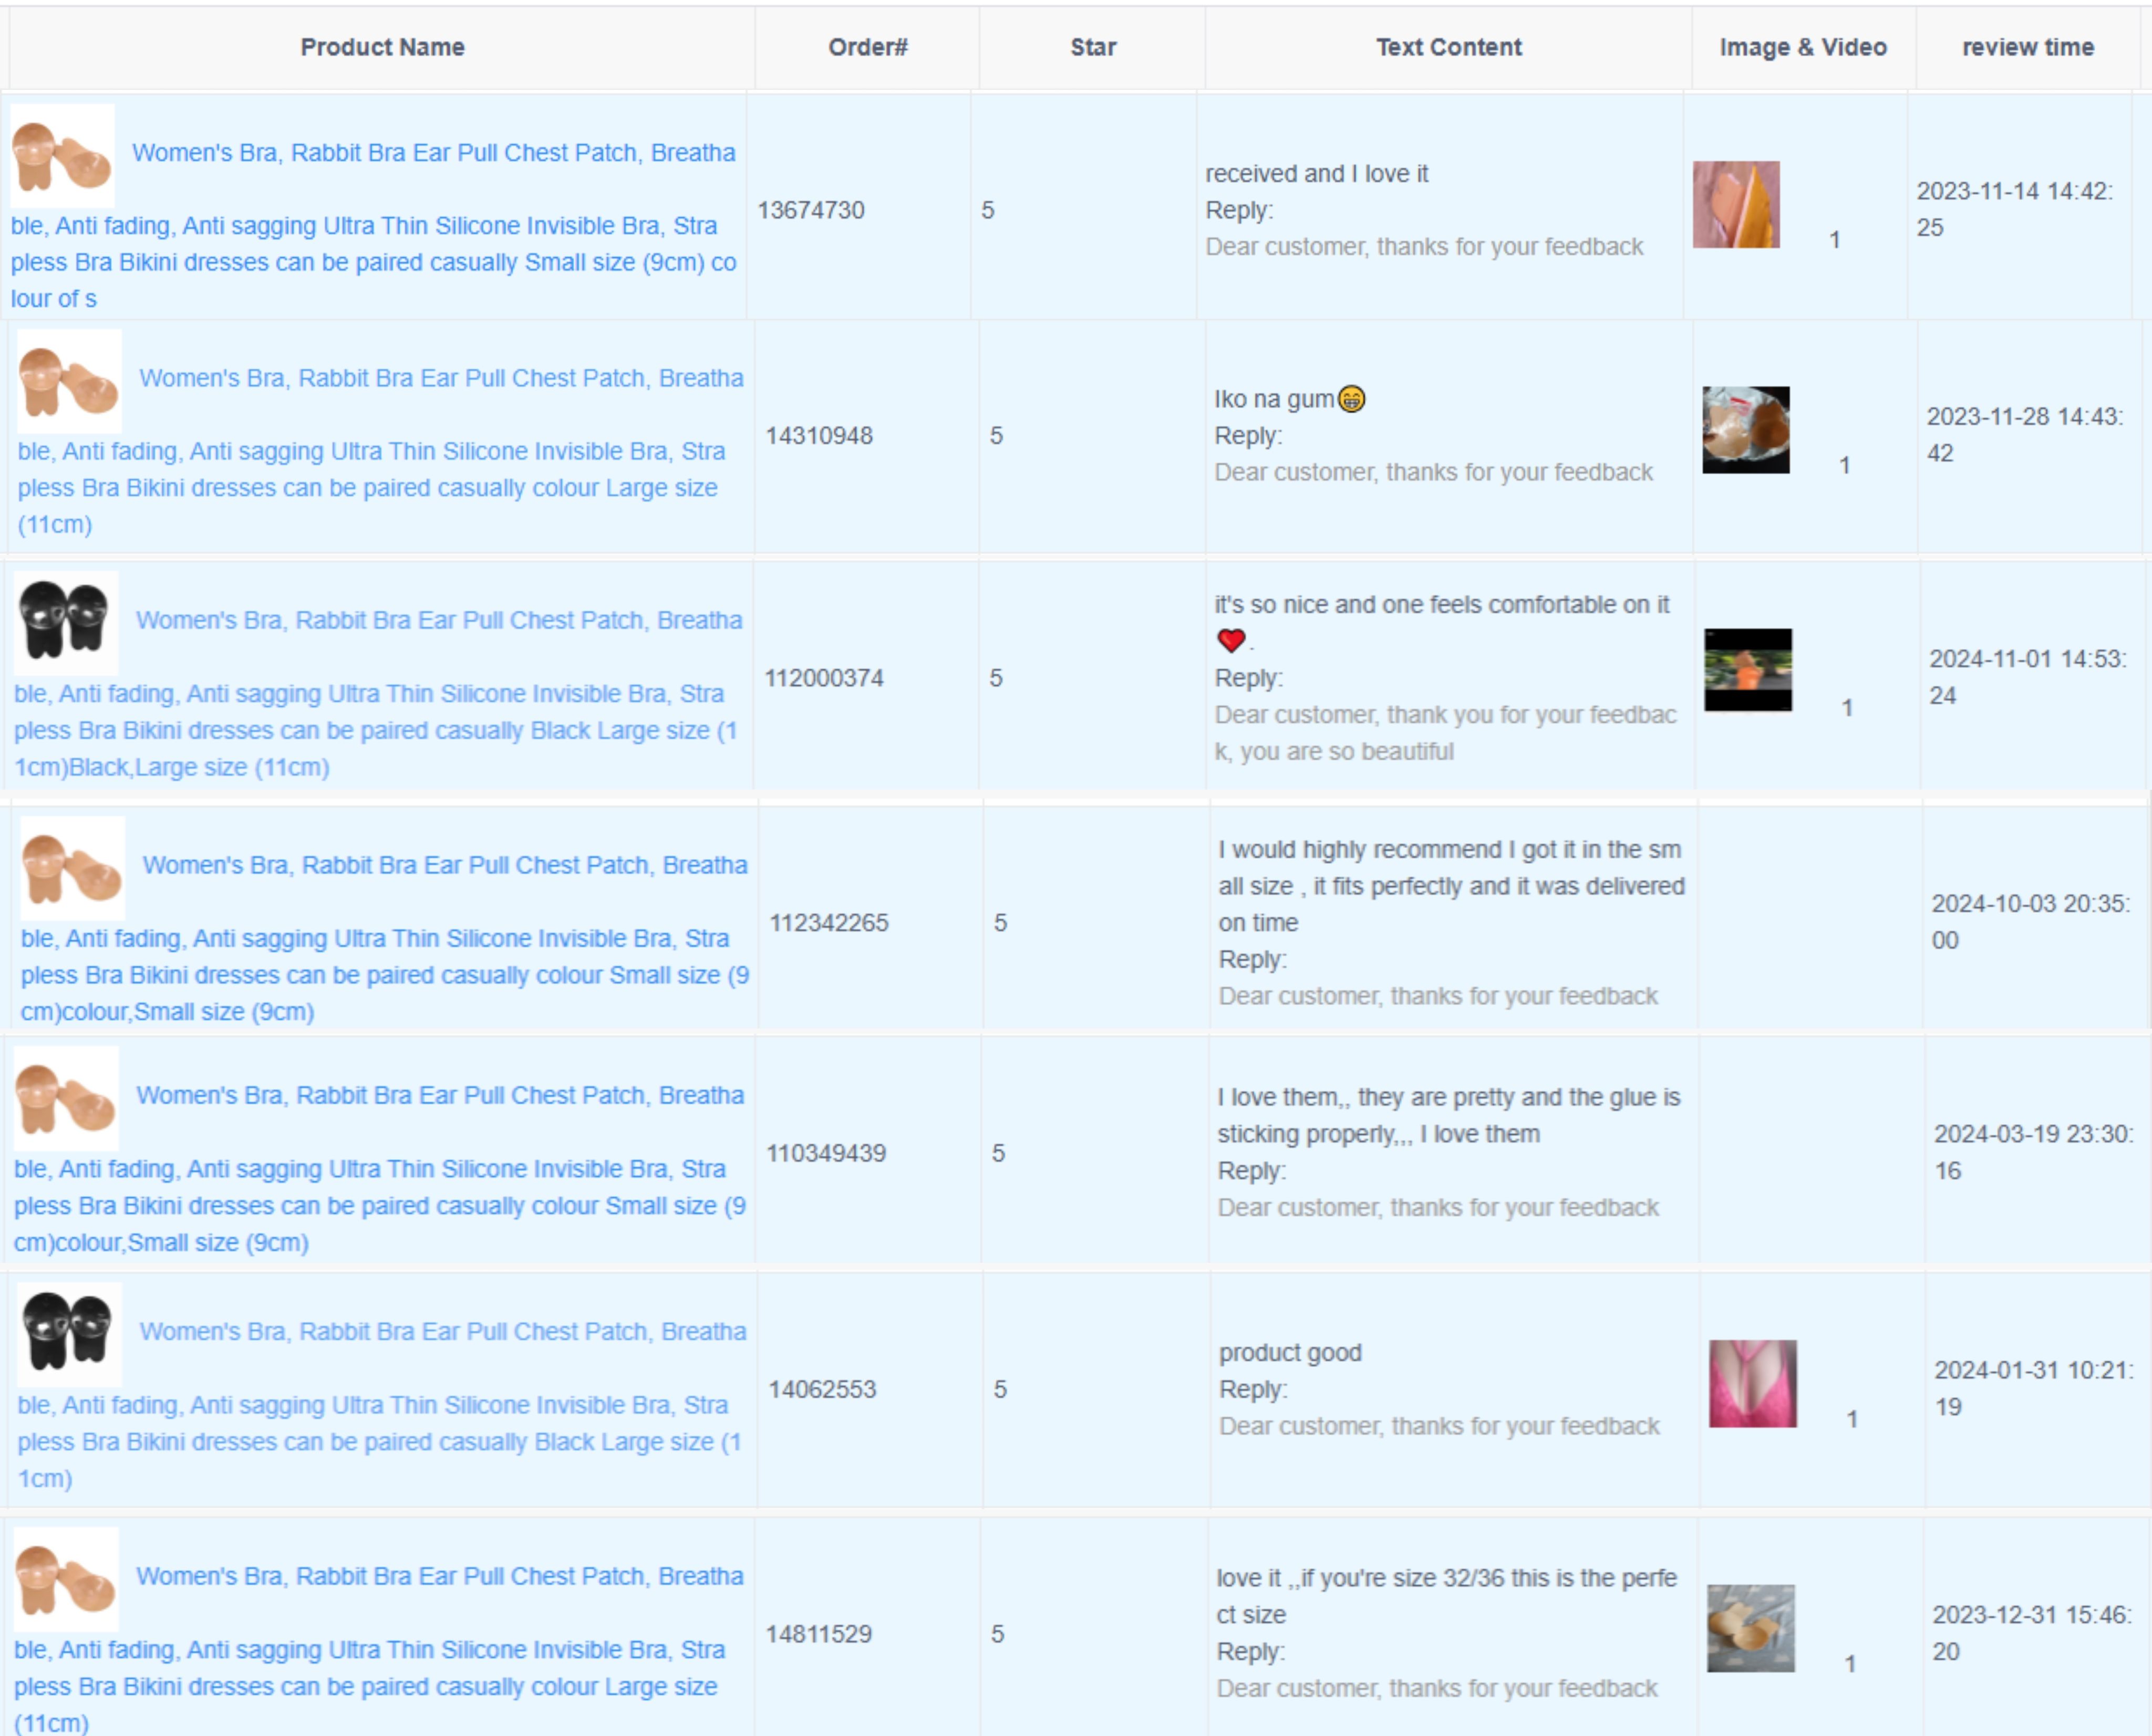Open product link for order 112342265
This screenshot has width=2152, height=1736.
point(444,866)
